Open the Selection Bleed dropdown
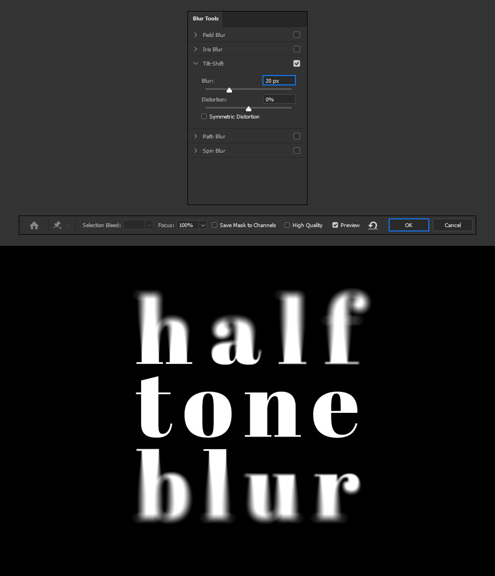 (148, 225)
